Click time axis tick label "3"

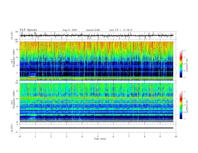(66, 136)
